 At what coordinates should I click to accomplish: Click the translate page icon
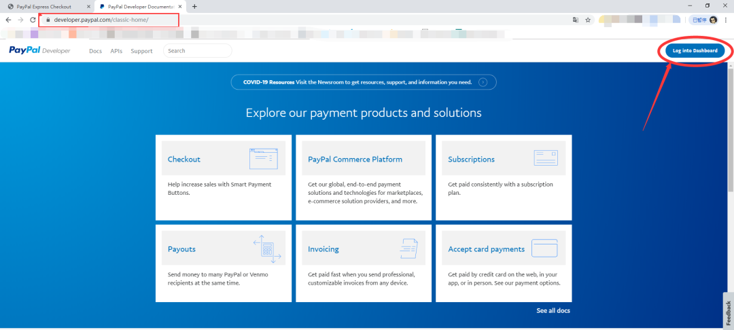(576, 20)
